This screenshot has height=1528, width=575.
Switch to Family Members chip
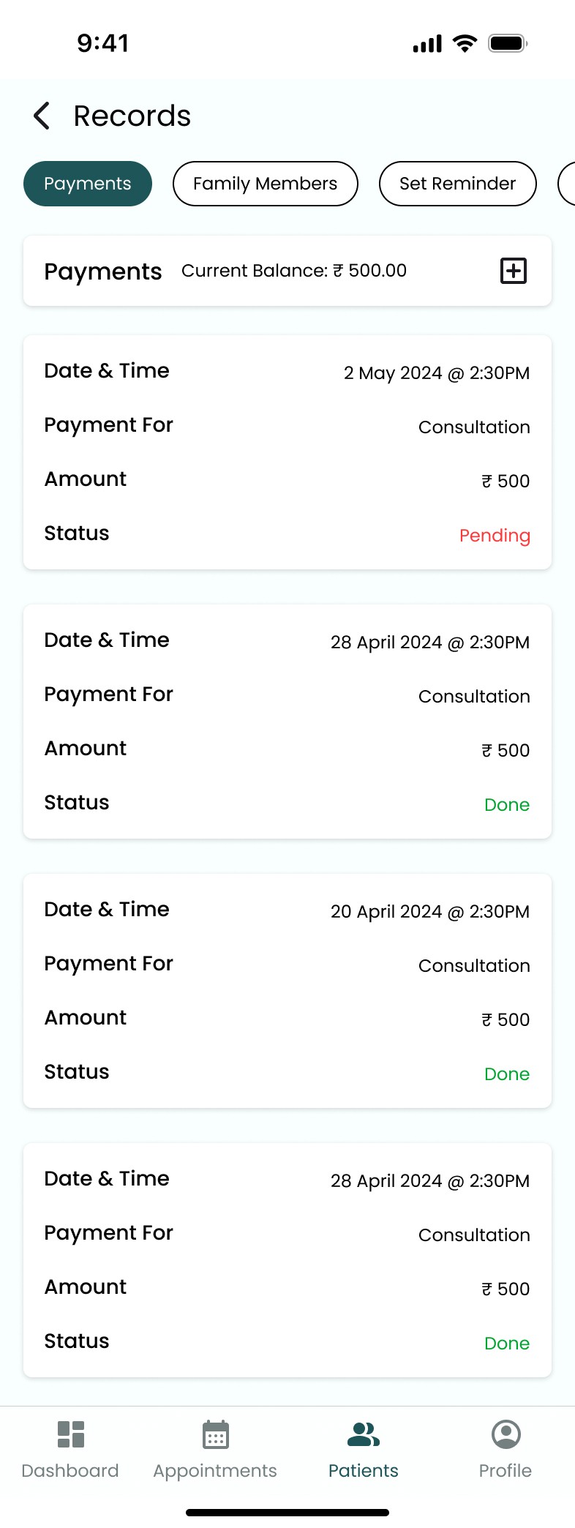tap(265, 184)
